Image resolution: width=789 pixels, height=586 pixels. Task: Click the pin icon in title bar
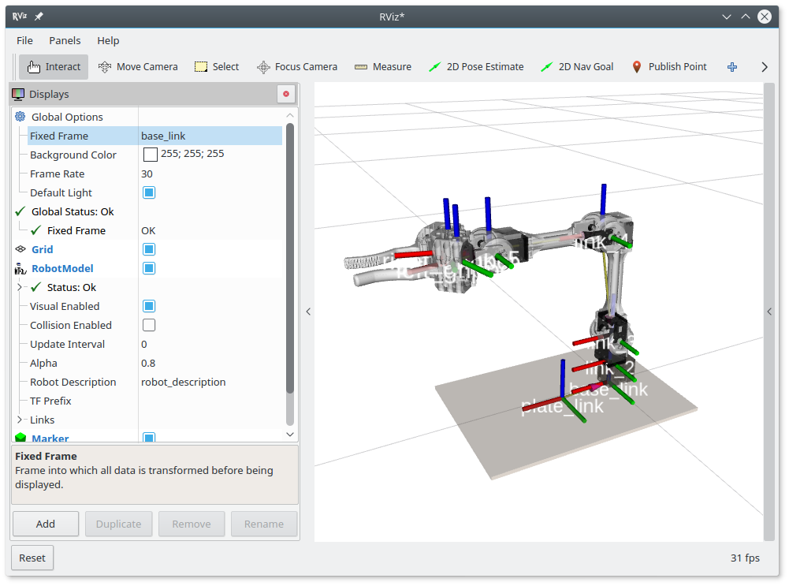(x=39, y=16)
